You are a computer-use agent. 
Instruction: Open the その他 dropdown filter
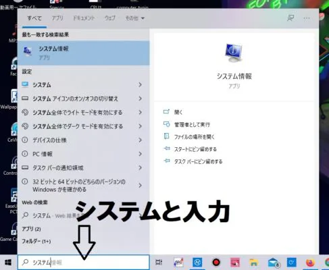(134, 18)
